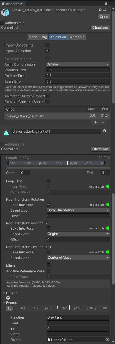Image resolution: width=115 pixels, height=344 pixels.
Task: Open help for the import settings
Action: point(100,10)
